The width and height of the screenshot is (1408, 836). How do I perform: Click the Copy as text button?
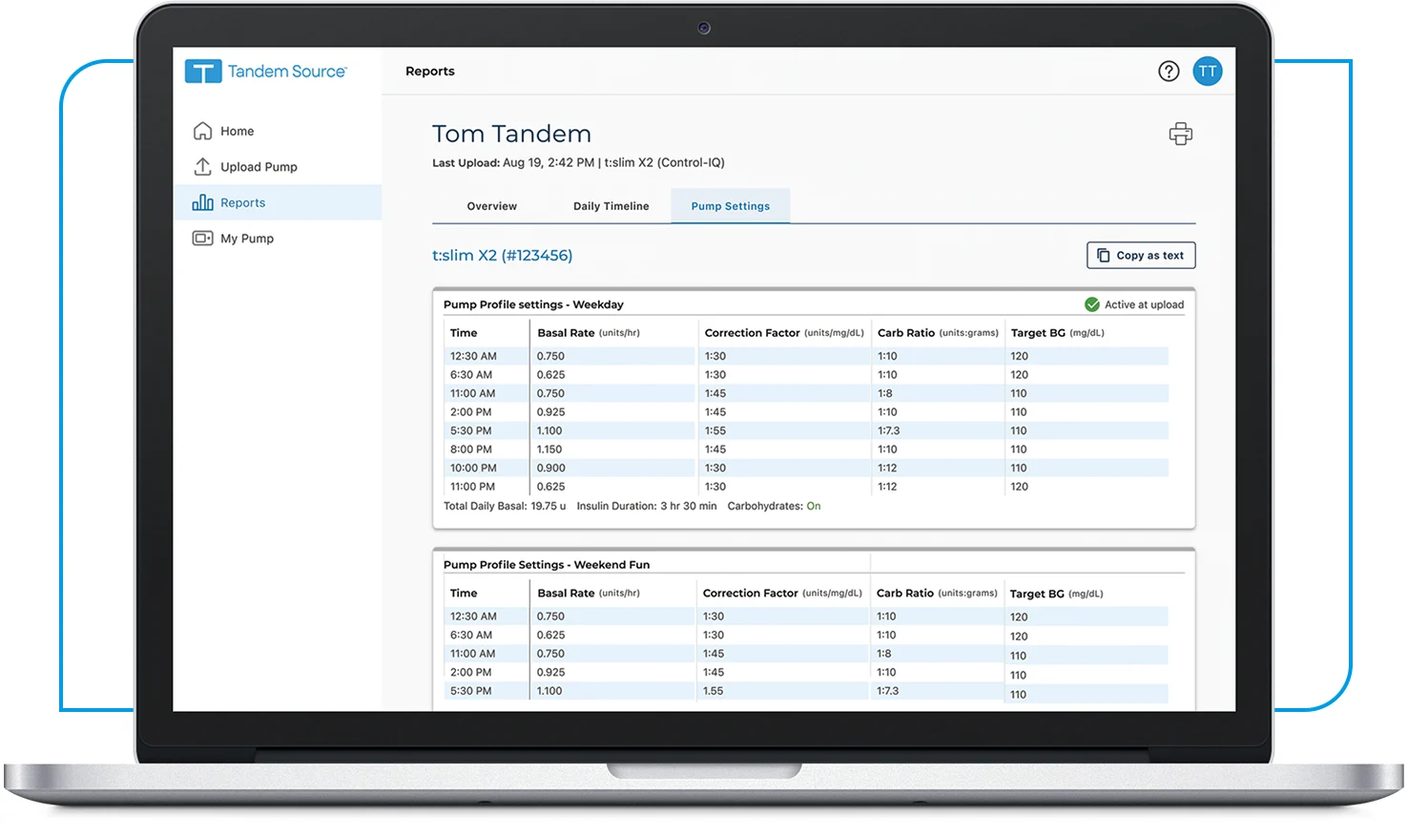coord(1141,255)
